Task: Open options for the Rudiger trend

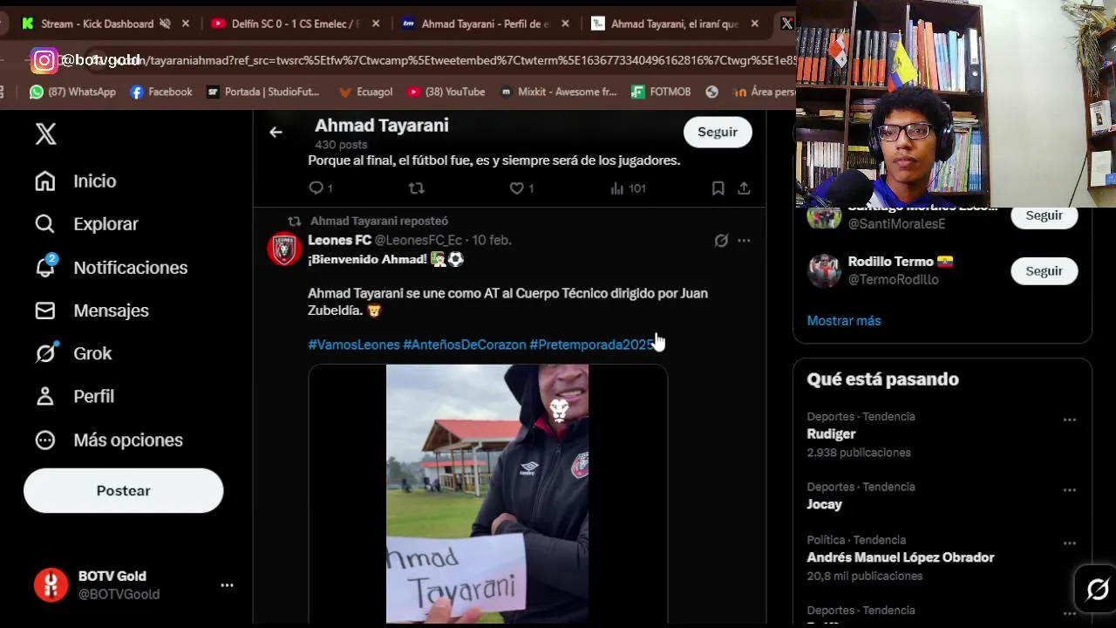Action: tap(1069, 420)
